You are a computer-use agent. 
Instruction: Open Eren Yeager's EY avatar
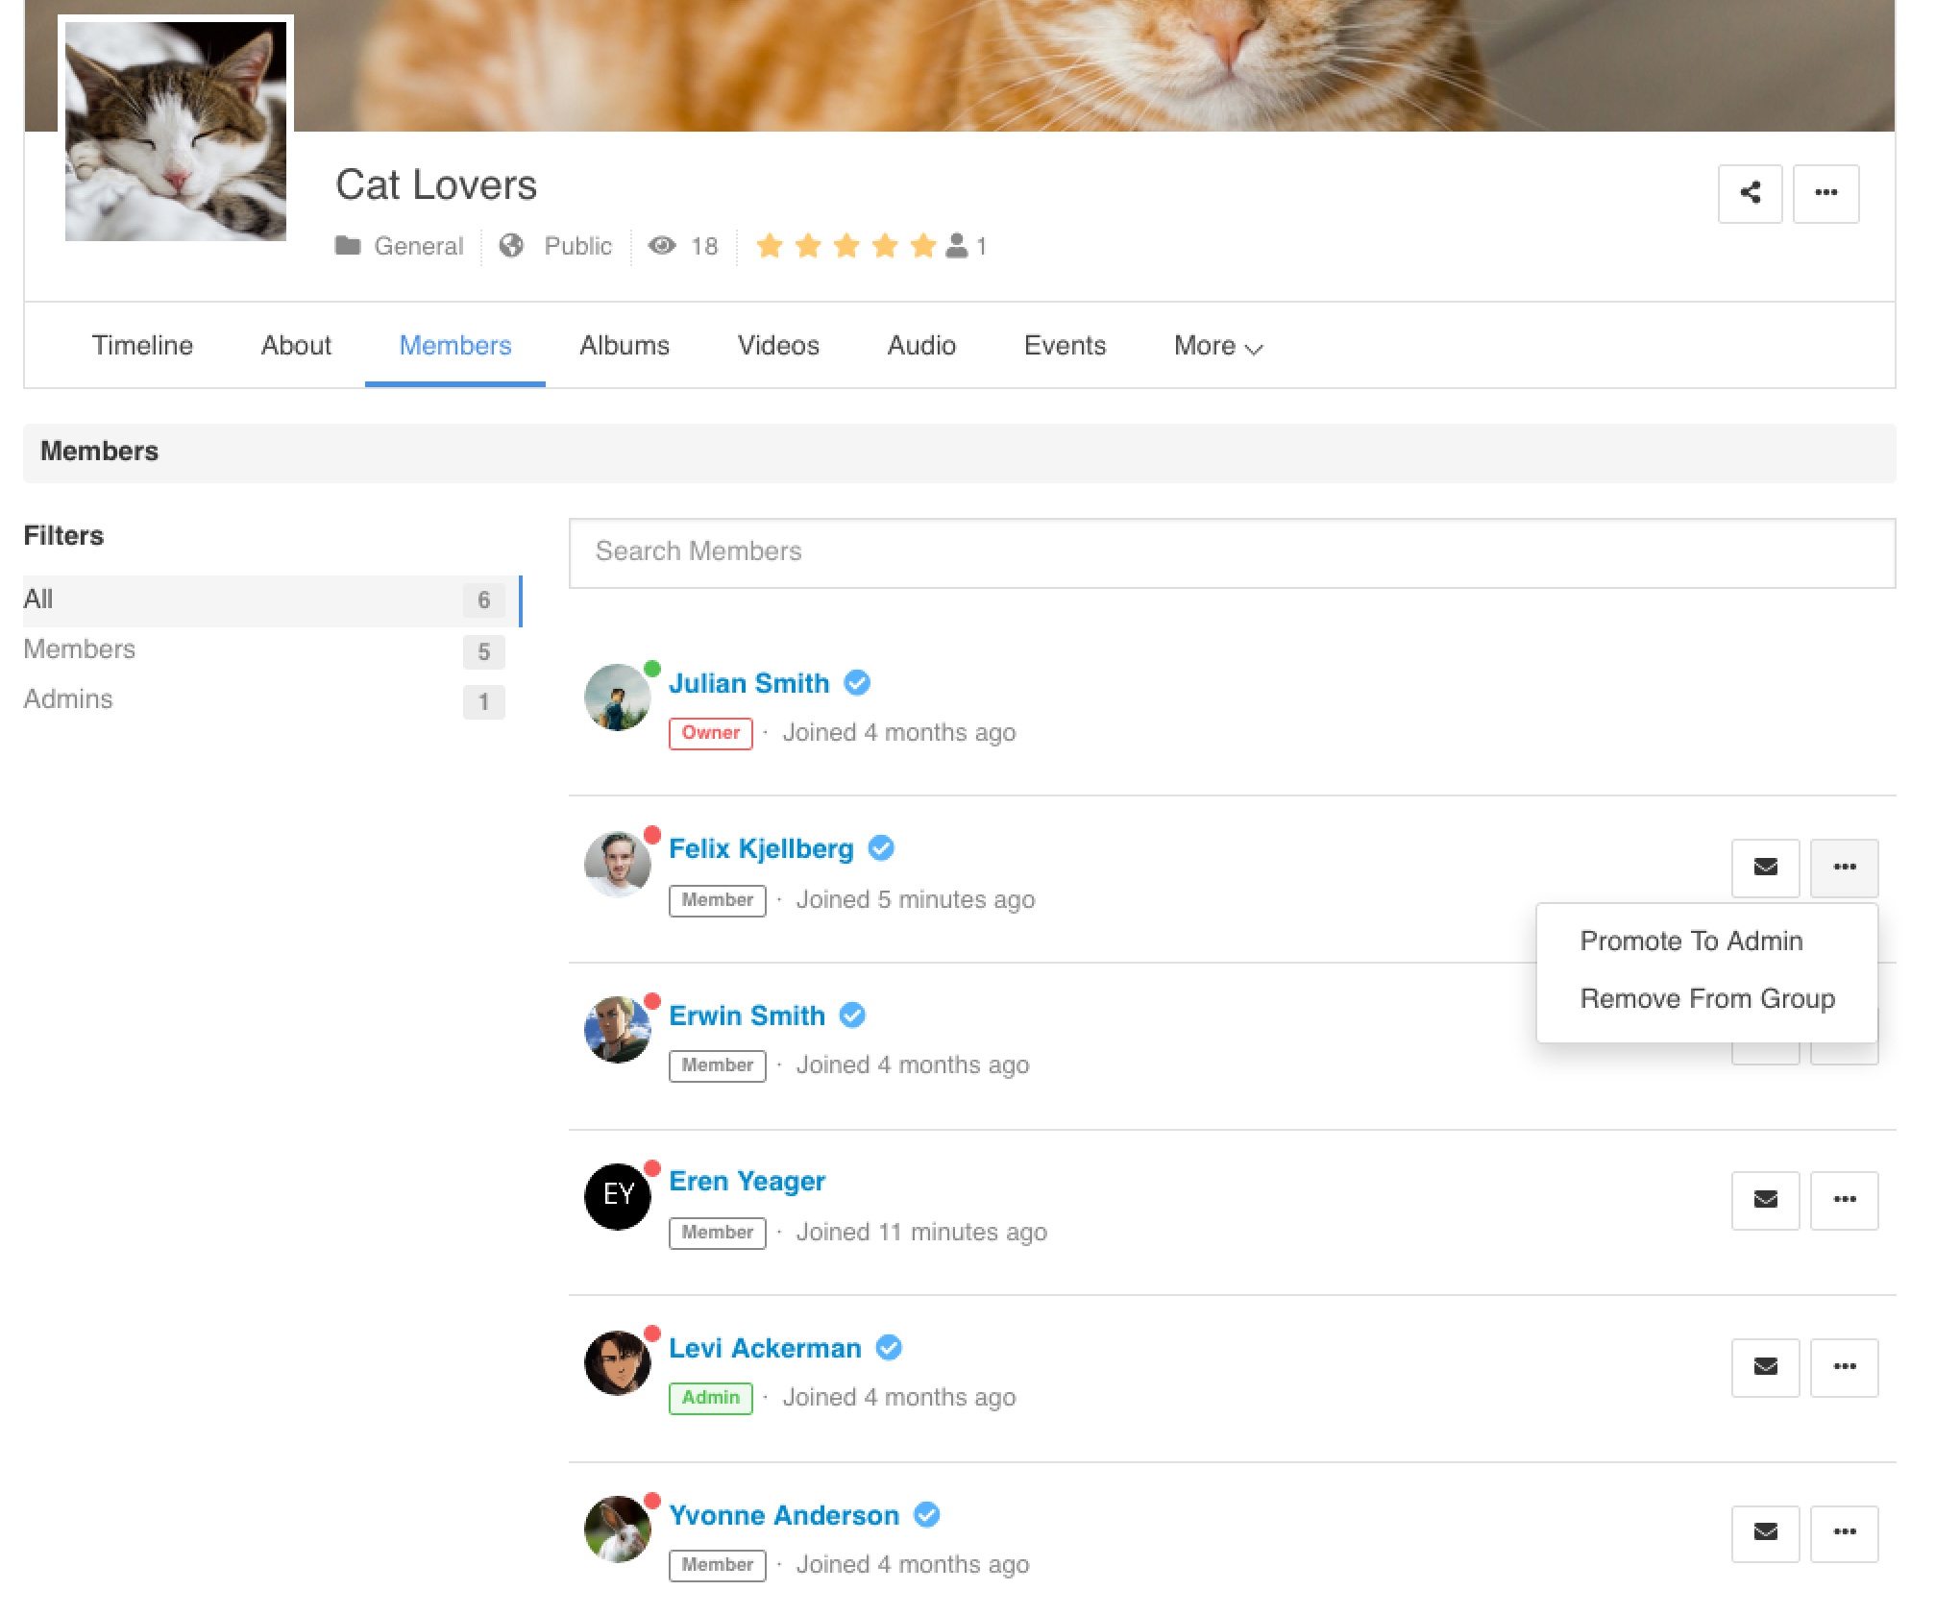[618, 1196]
